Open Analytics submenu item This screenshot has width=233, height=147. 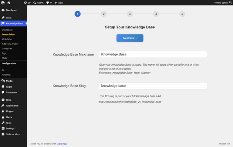click(6, 75)
